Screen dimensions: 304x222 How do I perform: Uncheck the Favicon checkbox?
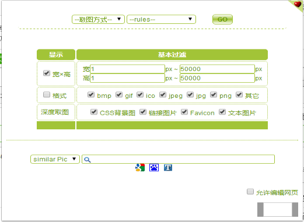tap(184, 112)
